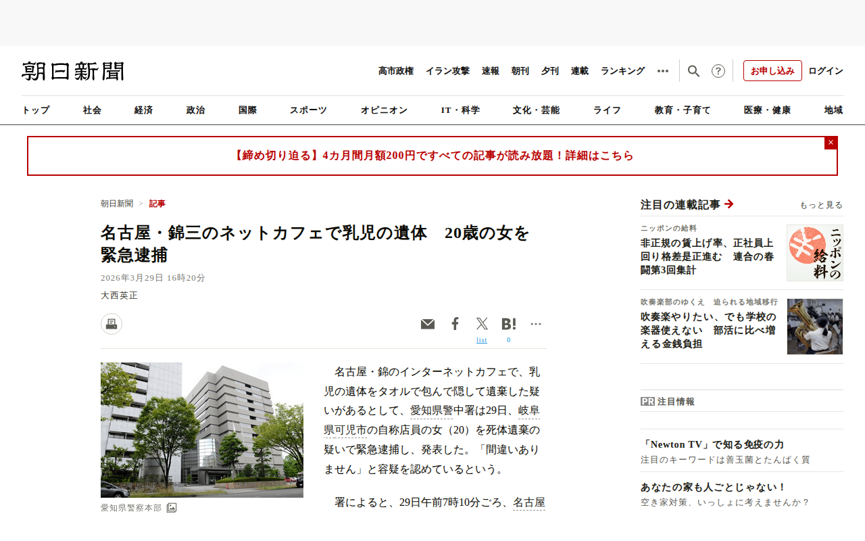This screenshot has width=865, height=541.
Task: Open the police headquarters building photo
Action: click(x=202, y=430)
